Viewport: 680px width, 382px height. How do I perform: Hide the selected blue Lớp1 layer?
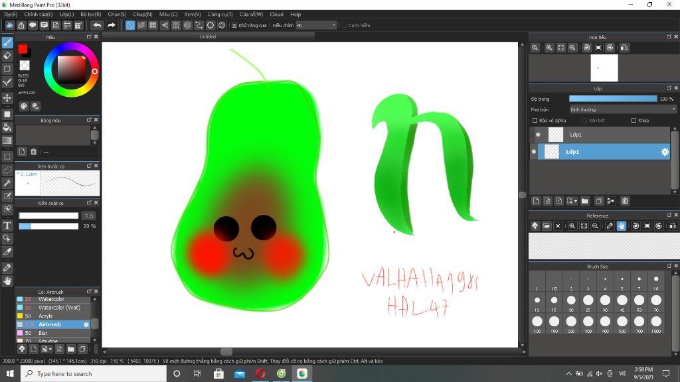(534, 152)
